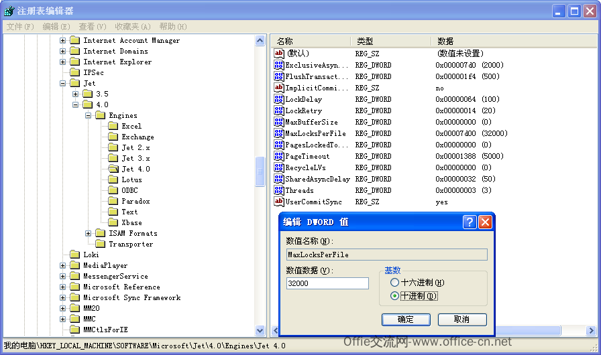Click the Xbase folder icon
Screen dimensions: 601x355
[x=113, y=222]
